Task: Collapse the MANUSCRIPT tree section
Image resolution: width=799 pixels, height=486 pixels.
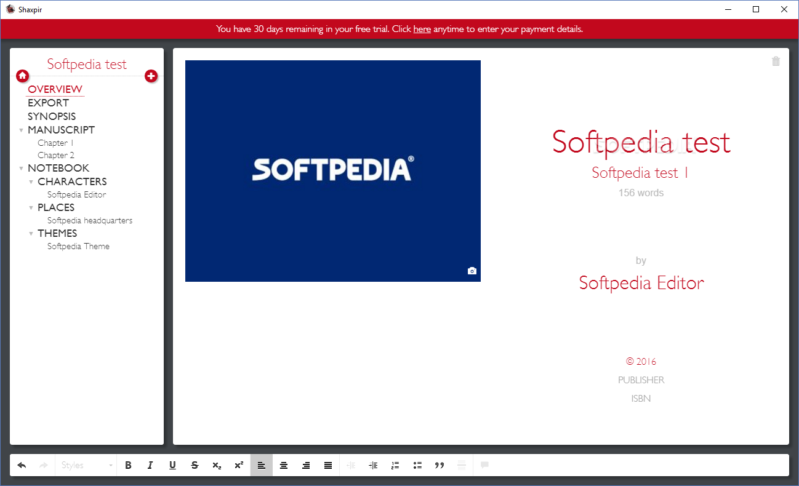Action: 21,130
